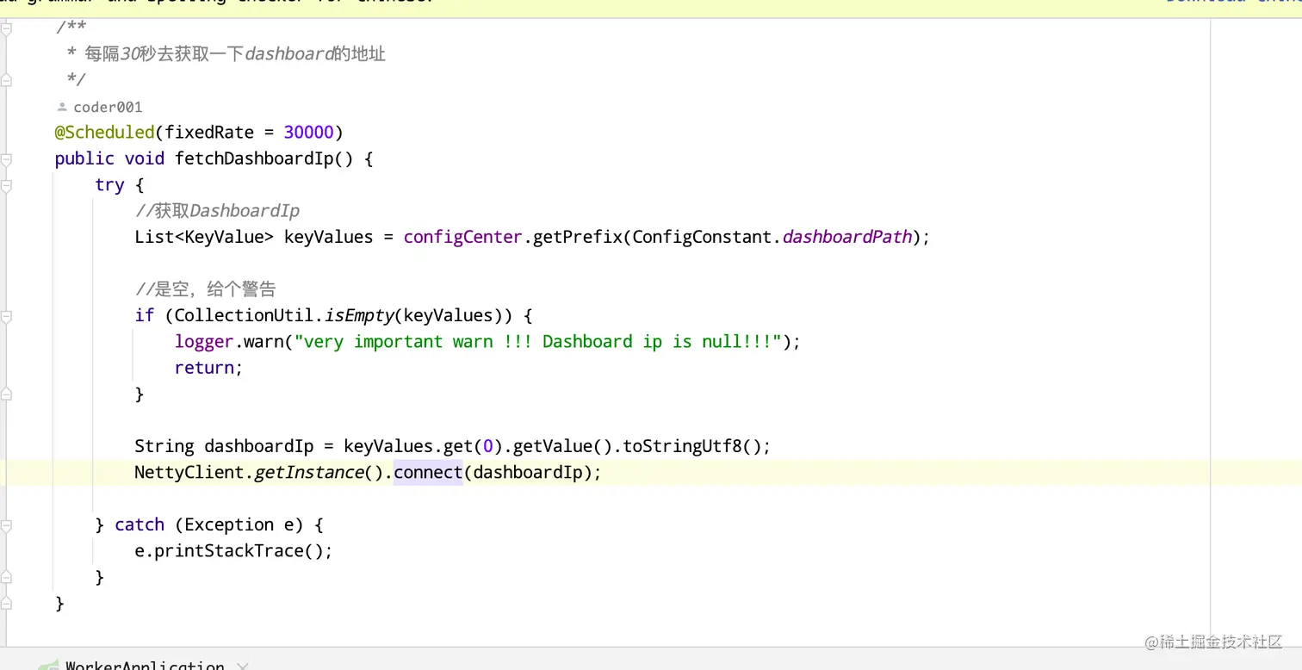1302x670 pixels.
Task: Close the WorkerApplication tab
Action: [x=242, y=666]
